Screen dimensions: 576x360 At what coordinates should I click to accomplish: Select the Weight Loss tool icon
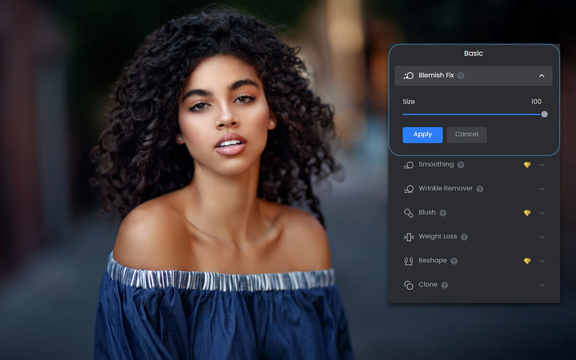coord(408,236)
